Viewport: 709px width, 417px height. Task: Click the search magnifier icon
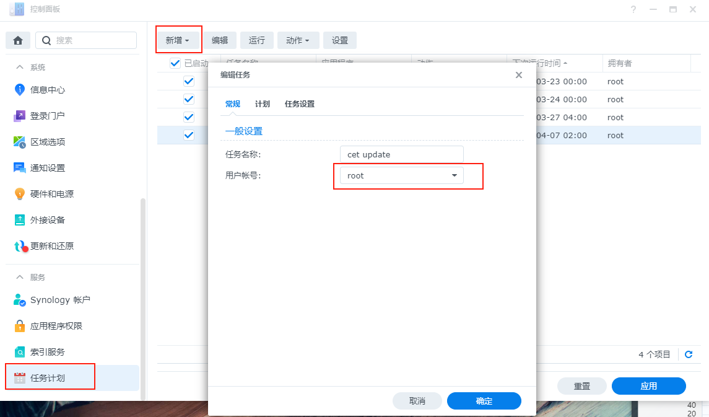coord(46,41)
